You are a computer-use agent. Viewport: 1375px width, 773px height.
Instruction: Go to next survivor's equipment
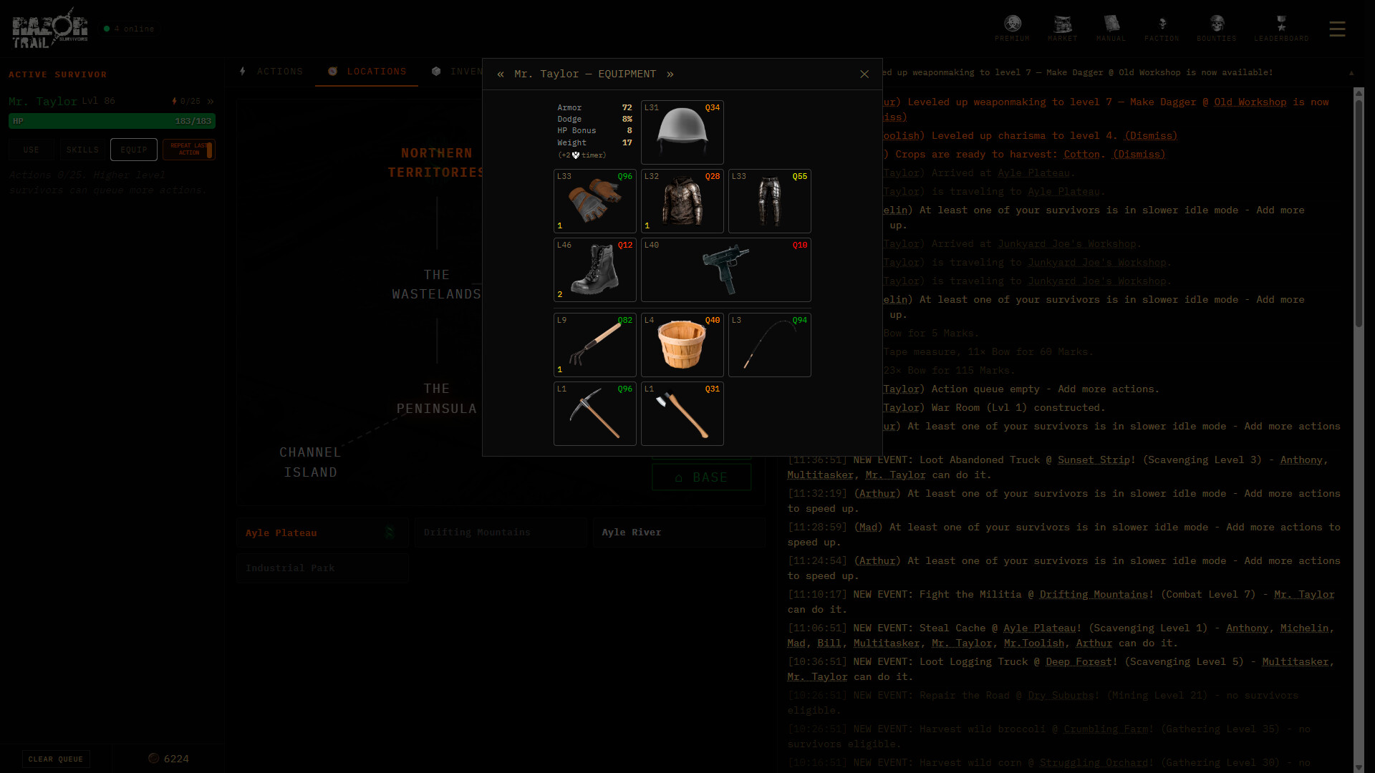pos(670,74)
